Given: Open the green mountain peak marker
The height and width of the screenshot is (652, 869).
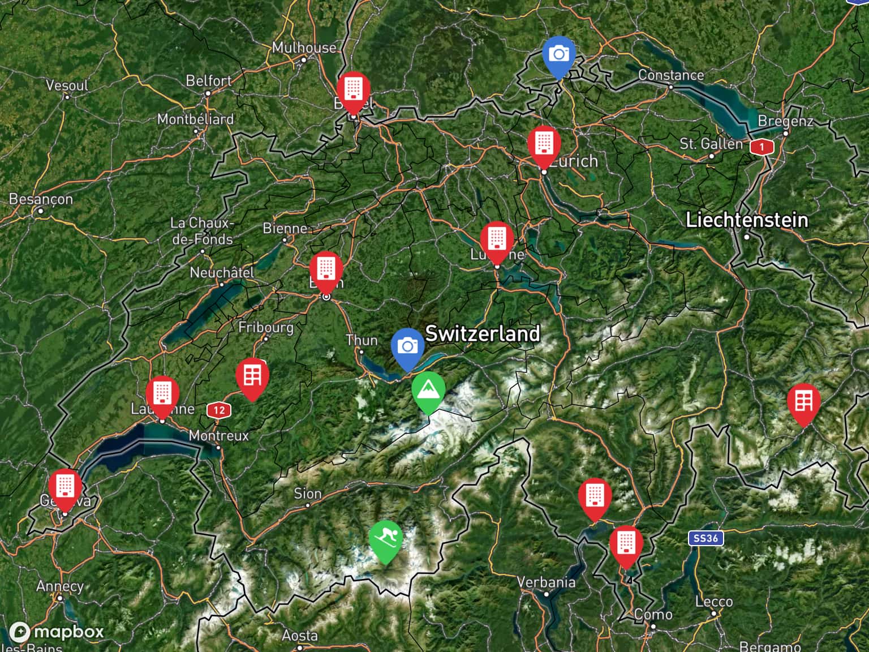Looking at the screenshot, I should pyautogui.click(x=428, y=392).
